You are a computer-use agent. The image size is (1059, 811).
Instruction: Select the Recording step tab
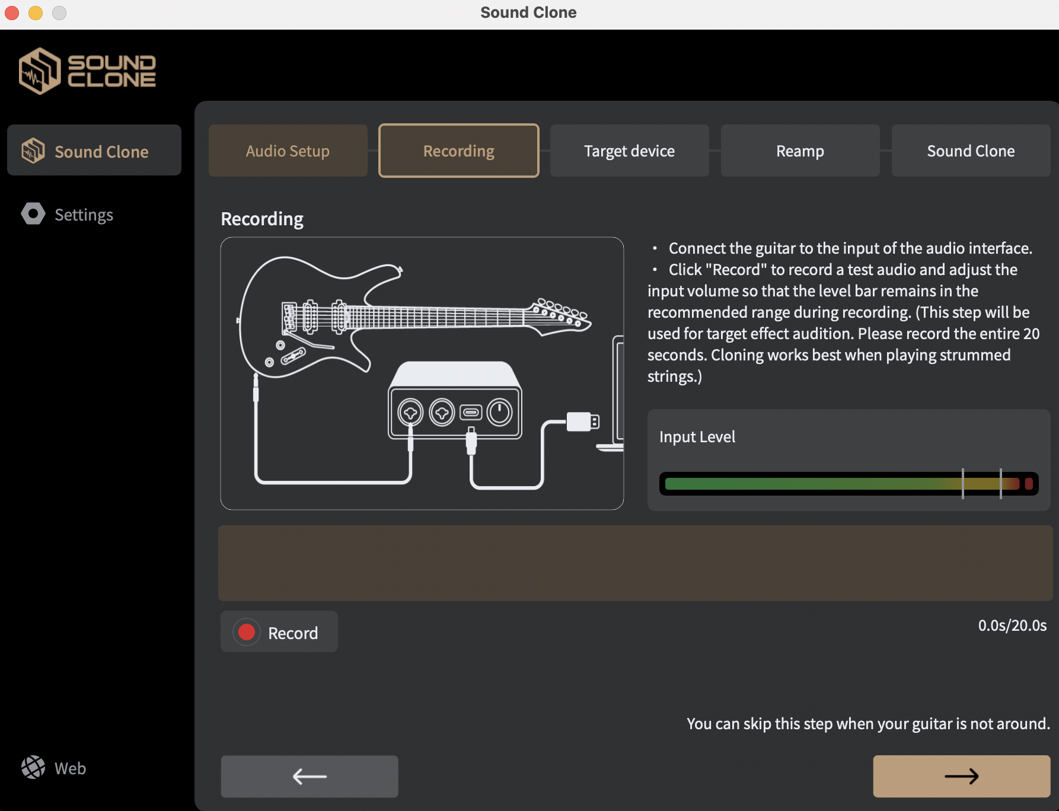[458, 151]
